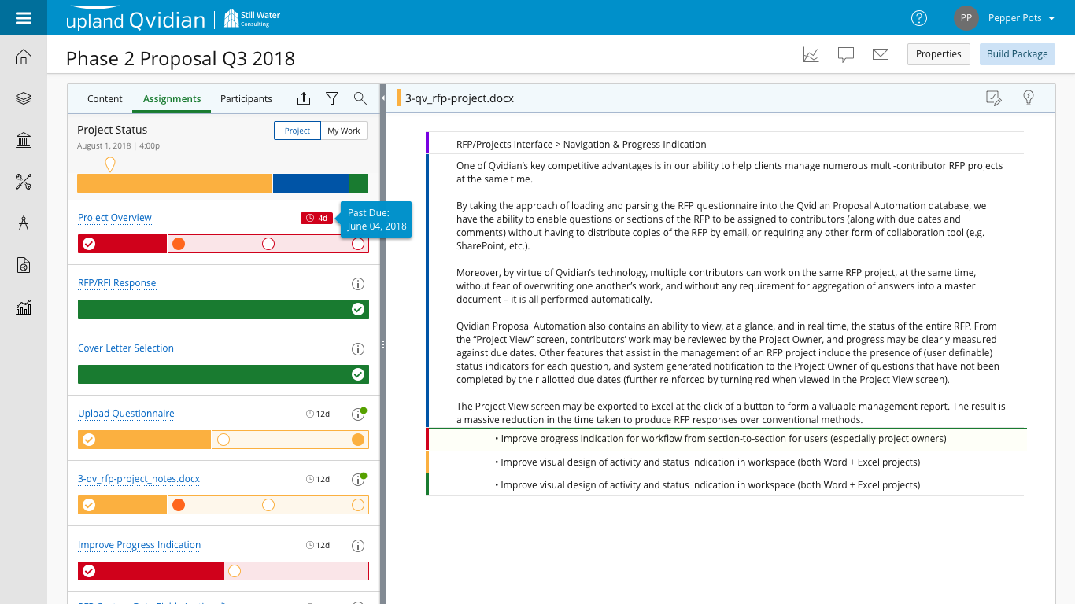Open Pepper Pots user dropdown

point(1021,18)
